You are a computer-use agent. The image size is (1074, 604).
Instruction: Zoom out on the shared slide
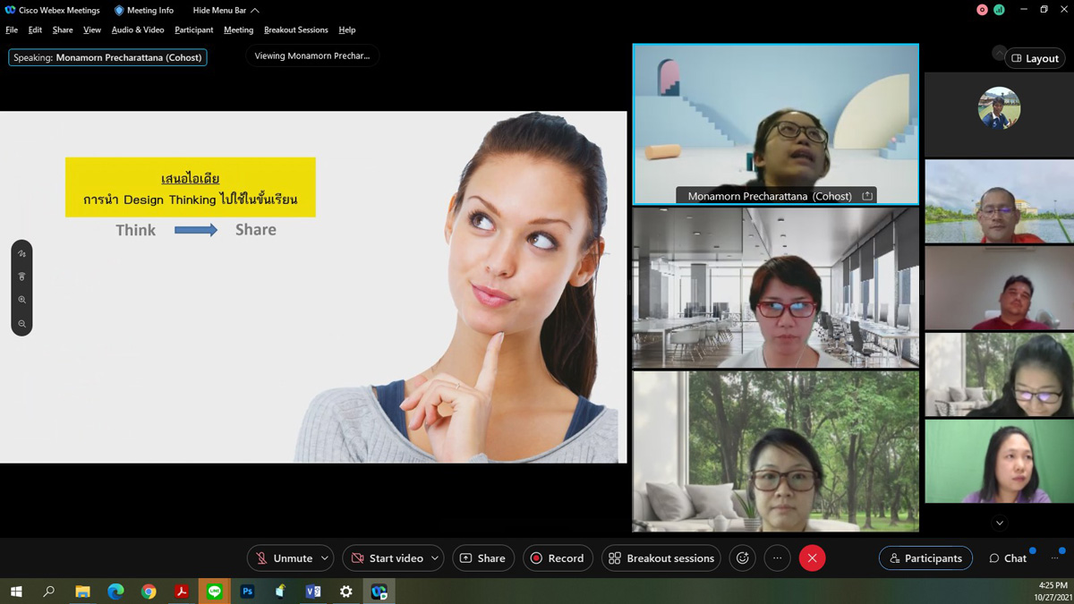point(21,324)
